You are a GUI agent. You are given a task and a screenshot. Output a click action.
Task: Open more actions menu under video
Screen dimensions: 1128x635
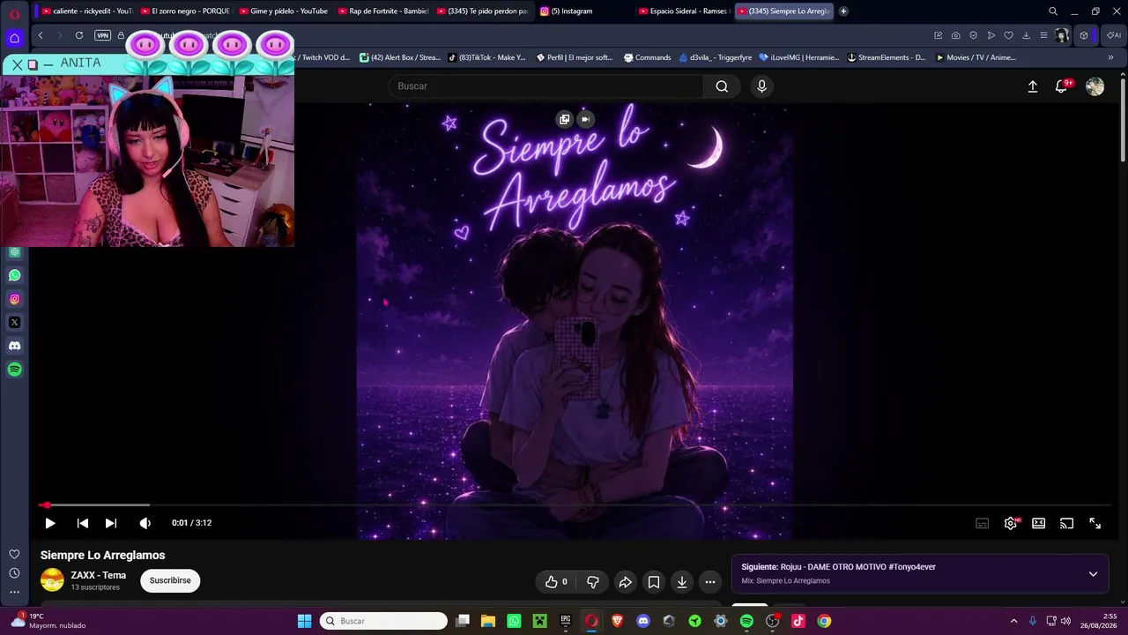[710, 582]
